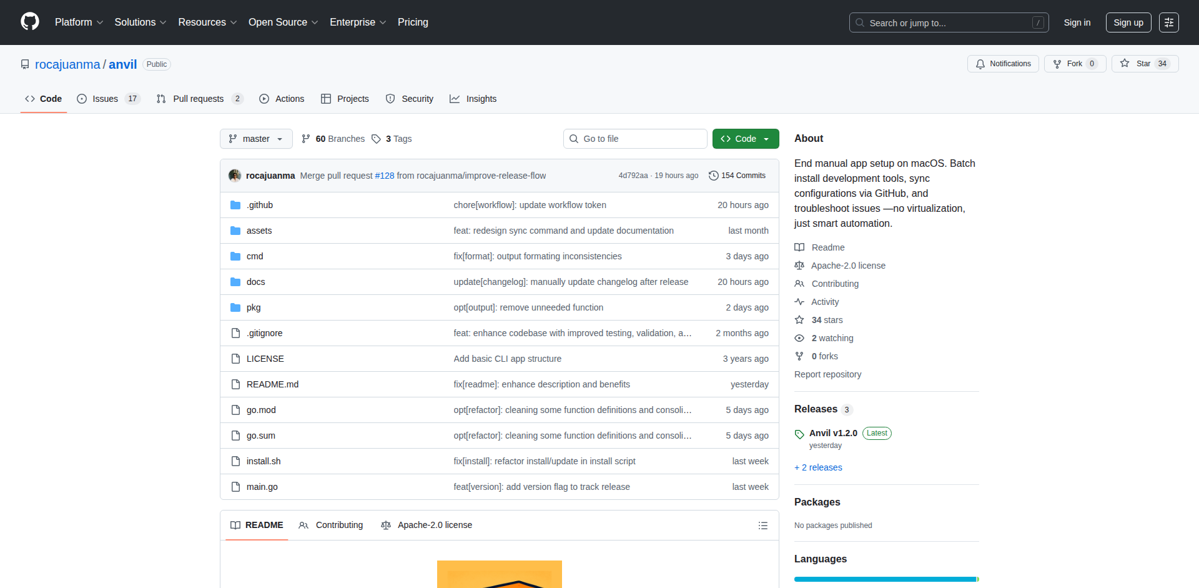Open the cmd folder icon

235,256
